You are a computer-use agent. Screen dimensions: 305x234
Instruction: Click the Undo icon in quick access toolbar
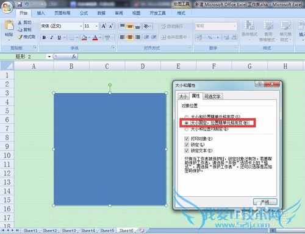(x=27, y=4)
